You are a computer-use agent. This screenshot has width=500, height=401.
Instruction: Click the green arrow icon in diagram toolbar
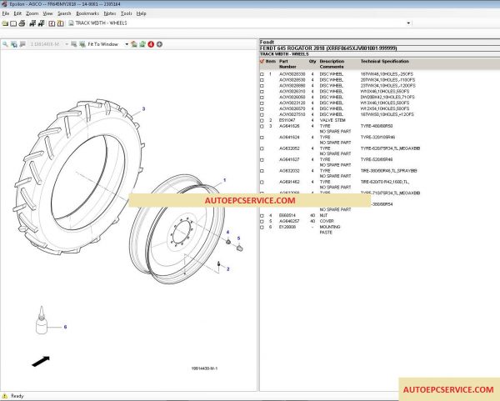click(x=142, y=44)
